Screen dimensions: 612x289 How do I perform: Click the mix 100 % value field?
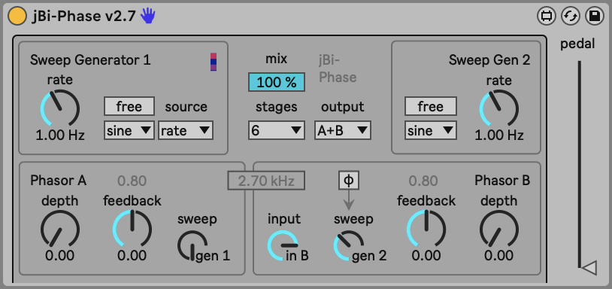pyautogui.click(x=277, y=82)
